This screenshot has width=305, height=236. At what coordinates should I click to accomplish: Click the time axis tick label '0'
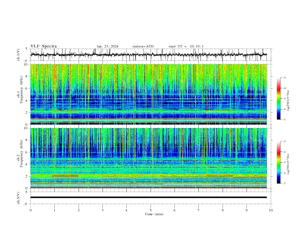tap(30, 210)
